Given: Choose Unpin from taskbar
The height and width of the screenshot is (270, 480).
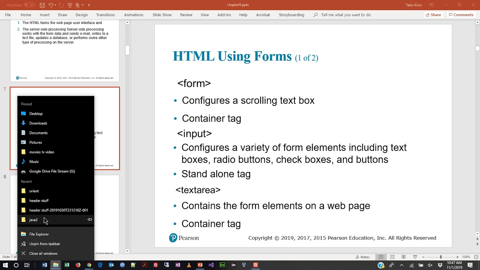Looking at the screenshot, I should [55, 244].
